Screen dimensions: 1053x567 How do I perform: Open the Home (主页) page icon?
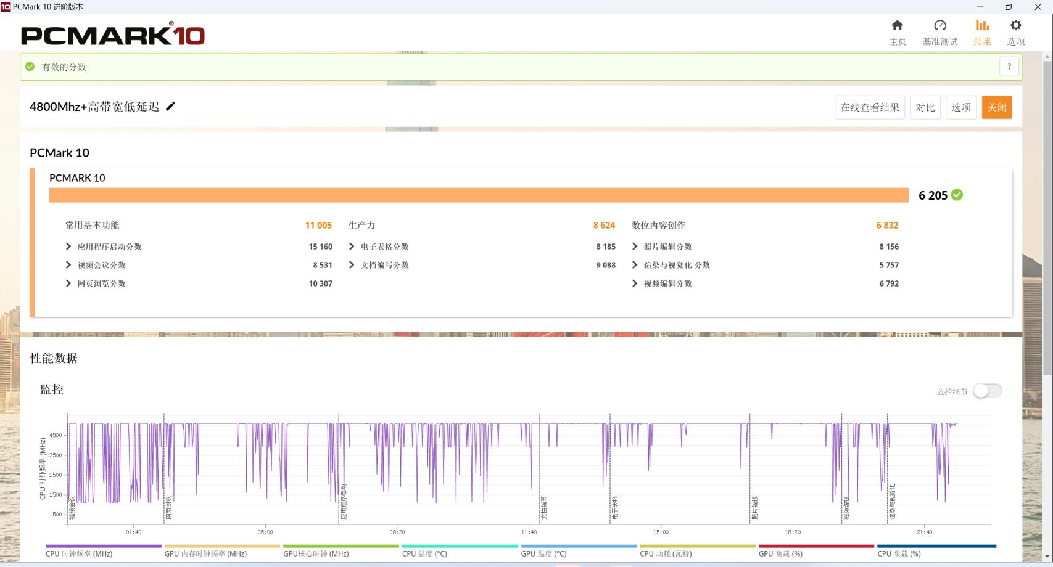[x=897, y=26]
